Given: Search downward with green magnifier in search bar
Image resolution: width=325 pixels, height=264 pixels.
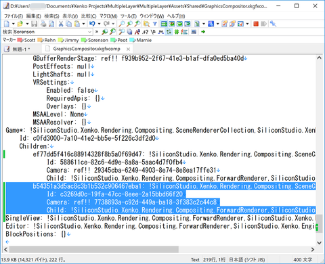Looking at the screenshot, I should (x=112, y=32).
